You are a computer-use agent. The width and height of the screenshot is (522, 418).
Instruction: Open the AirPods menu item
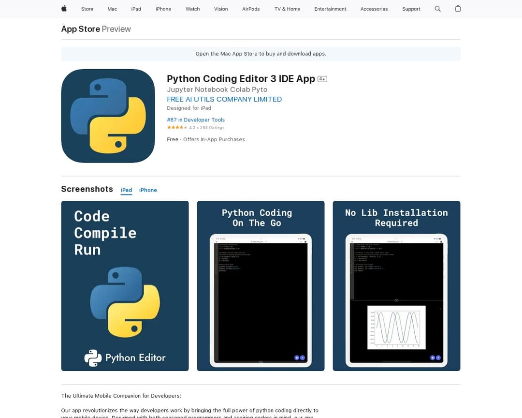coord(251,9)
